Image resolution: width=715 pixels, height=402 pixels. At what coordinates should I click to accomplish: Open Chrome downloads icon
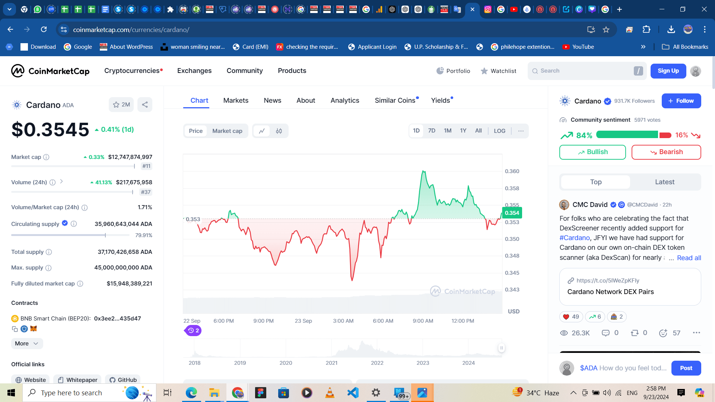pos(671,29)
